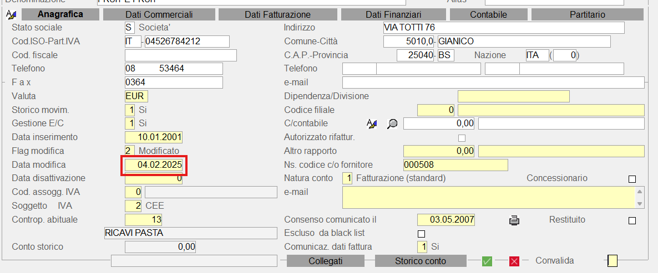Click the printer icon beside Consenso comunicato
Screen dimensions: 658x273
click(514, 220)
